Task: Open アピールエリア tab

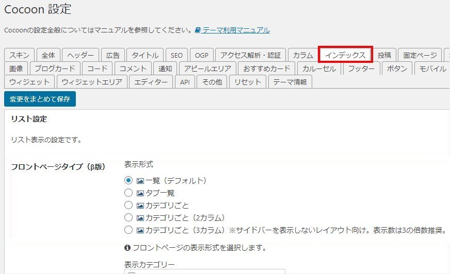Action: point(207,68)
